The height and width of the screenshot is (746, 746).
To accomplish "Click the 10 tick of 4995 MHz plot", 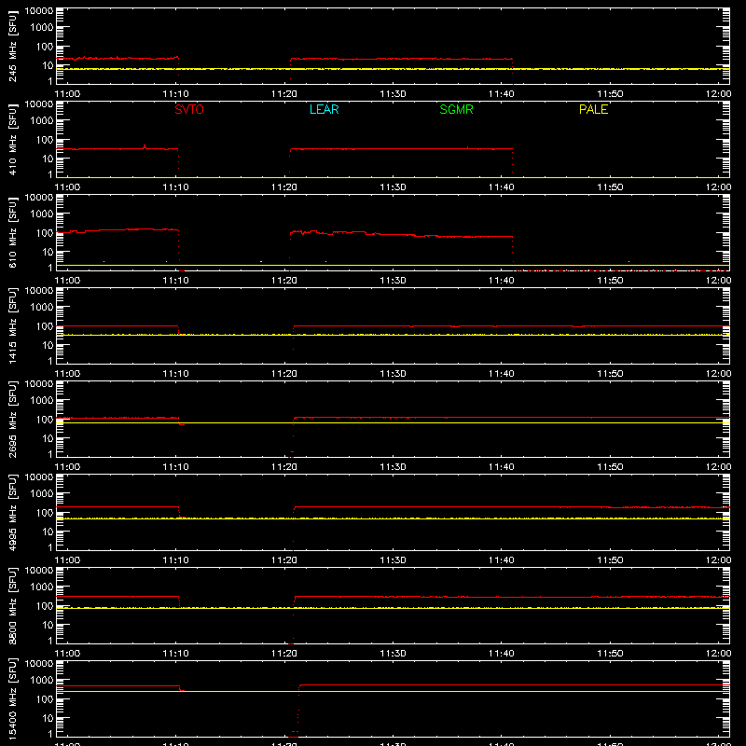I will [48, 532].
